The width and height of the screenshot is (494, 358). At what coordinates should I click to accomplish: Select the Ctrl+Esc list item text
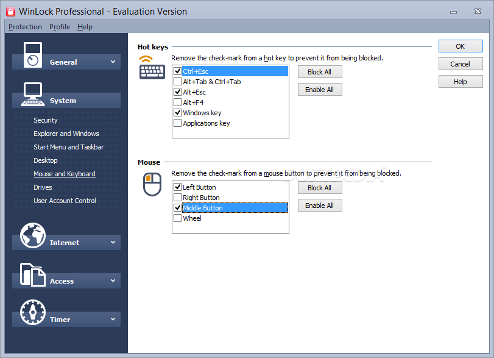(196, 71)
